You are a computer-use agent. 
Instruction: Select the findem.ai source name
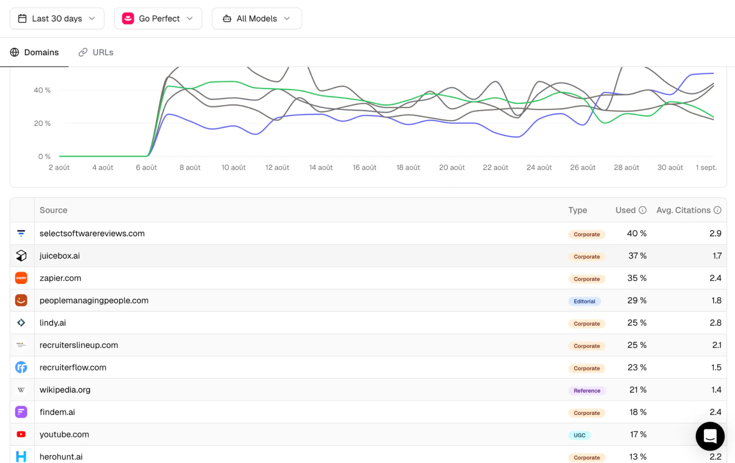[57, 412]
